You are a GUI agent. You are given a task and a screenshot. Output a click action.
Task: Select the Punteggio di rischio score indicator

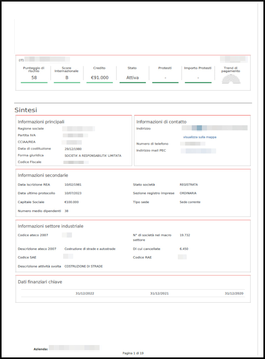click(34, 73)
